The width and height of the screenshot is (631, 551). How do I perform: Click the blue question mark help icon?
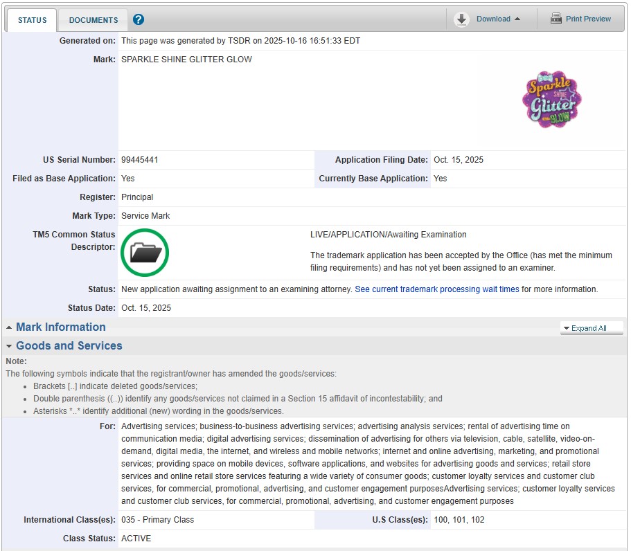[139, 19]
